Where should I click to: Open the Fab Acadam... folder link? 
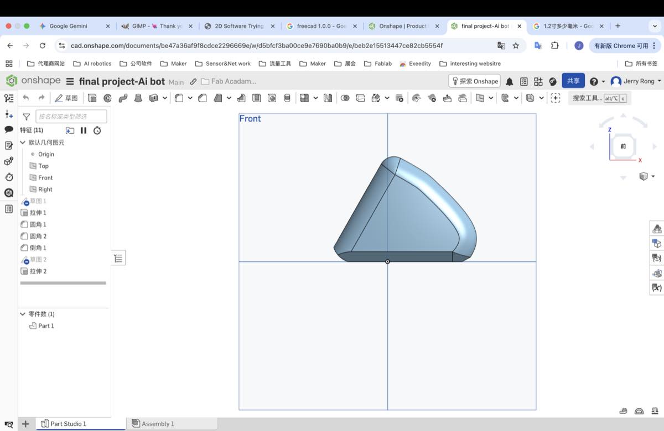[x=229, y=81]
